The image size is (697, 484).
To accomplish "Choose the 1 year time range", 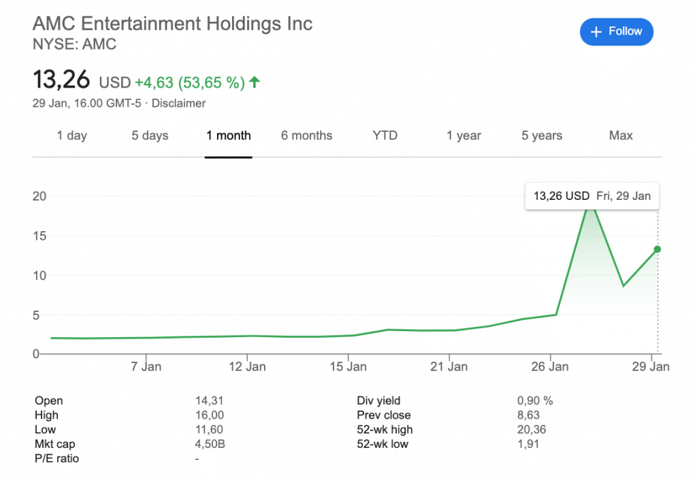I will [x=464, y=135].
